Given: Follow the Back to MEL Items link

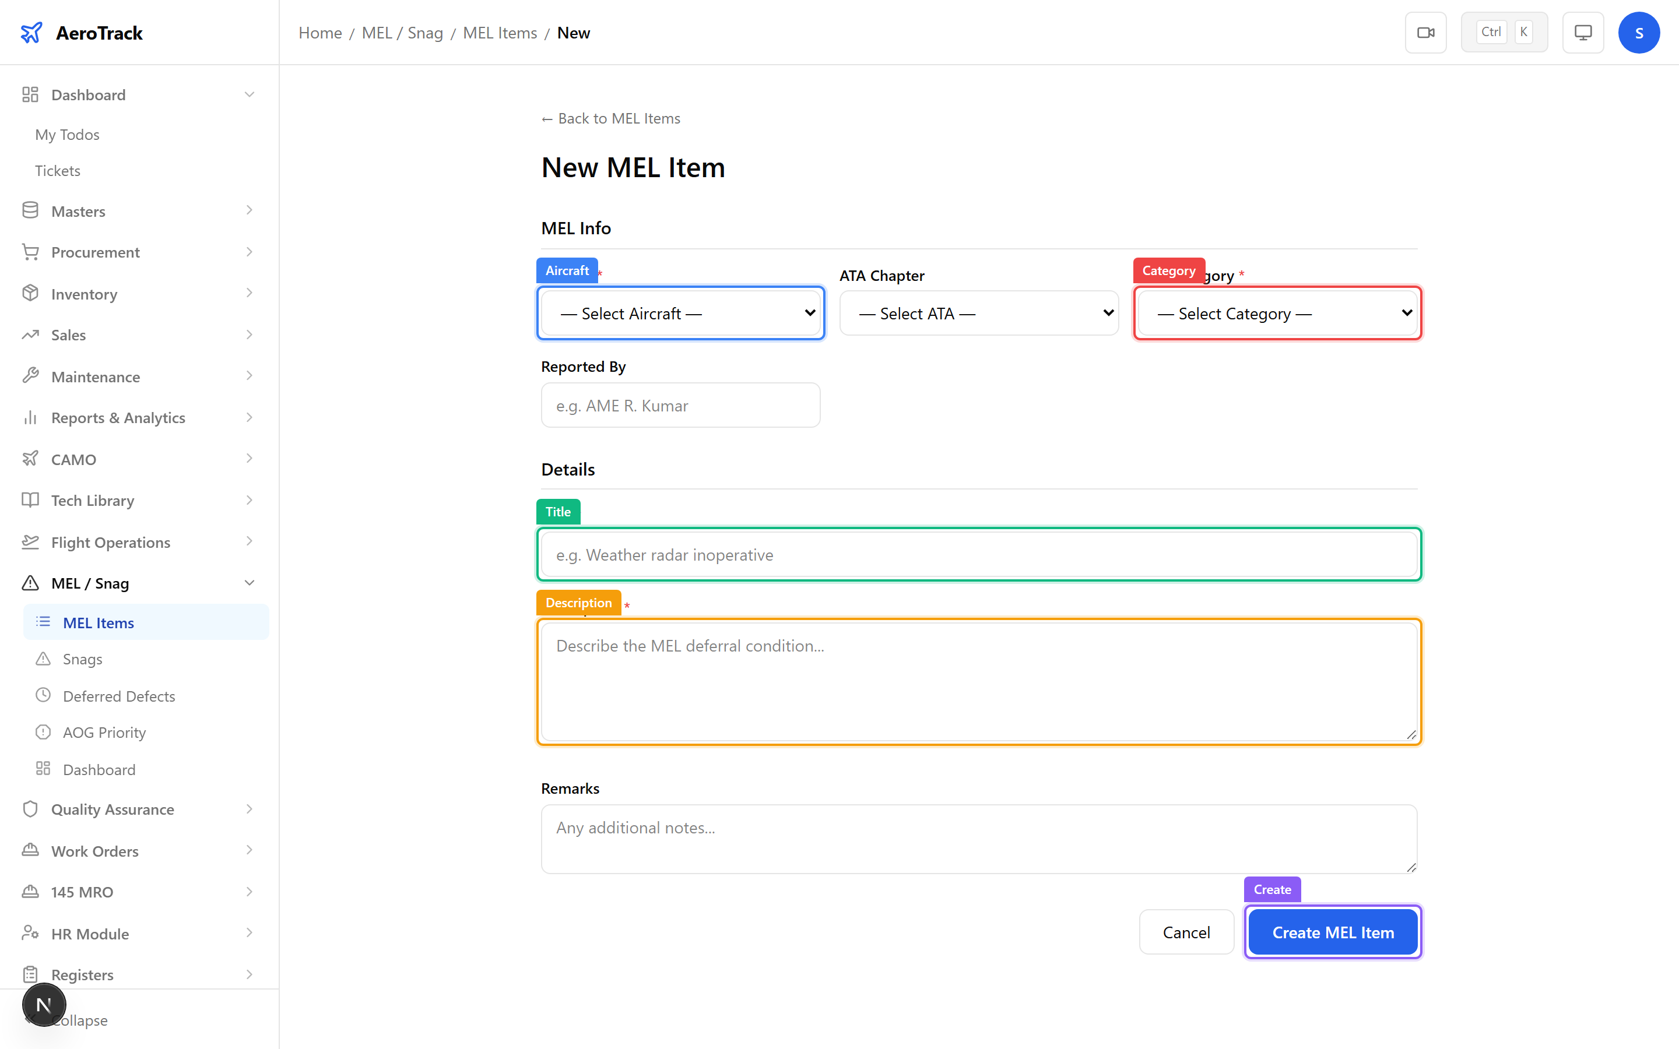Looking at the screenshot, I should coord(610,118).
